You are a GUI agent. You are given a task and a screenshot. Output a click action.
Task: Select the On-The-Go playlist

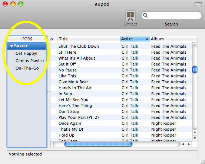[27, 68]
